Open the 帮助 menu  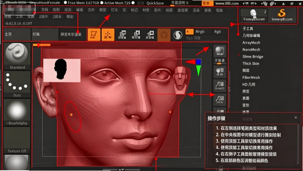(x=70, y=17)
